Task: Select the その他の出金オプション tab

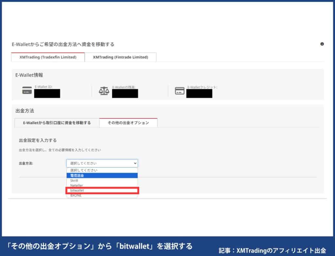Action: pyautogui.click(x=128, y=123)
